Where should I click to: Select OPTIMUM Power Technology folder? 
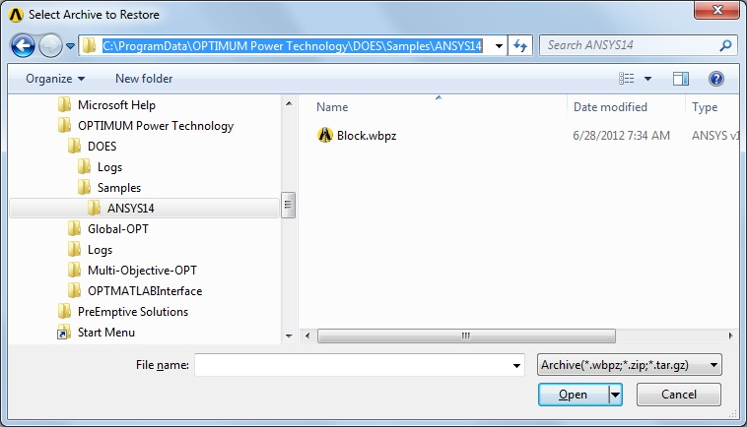156,126
